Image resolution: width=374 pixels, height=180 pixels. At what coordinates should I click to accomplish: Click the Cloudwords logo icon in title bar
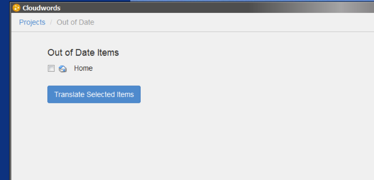tap(17, 7)
